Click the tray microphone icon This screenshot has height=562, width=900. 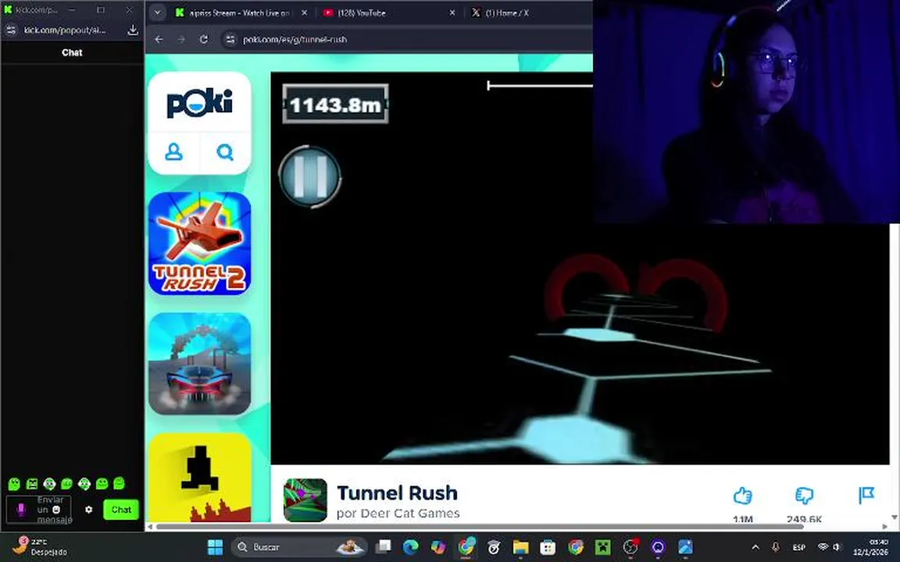pyautogui.click(x=776, y=547)
